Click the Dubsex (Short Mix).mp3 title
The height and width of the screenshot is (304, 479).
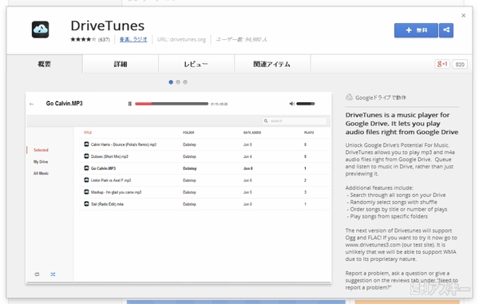[109, 156]
